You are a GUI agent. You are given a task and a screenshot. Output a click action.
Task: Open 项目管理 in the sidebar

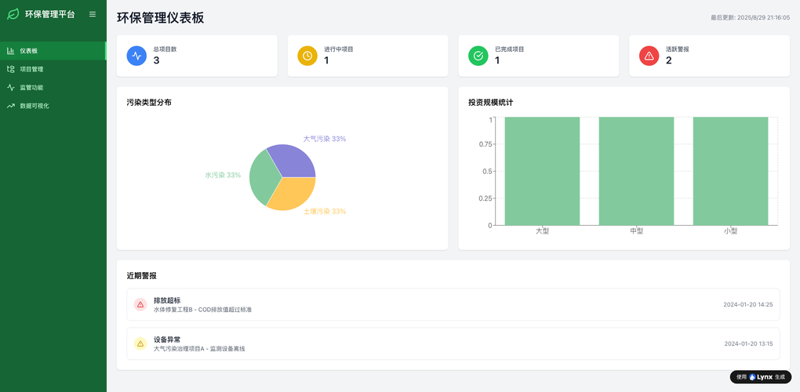point(31,69)
